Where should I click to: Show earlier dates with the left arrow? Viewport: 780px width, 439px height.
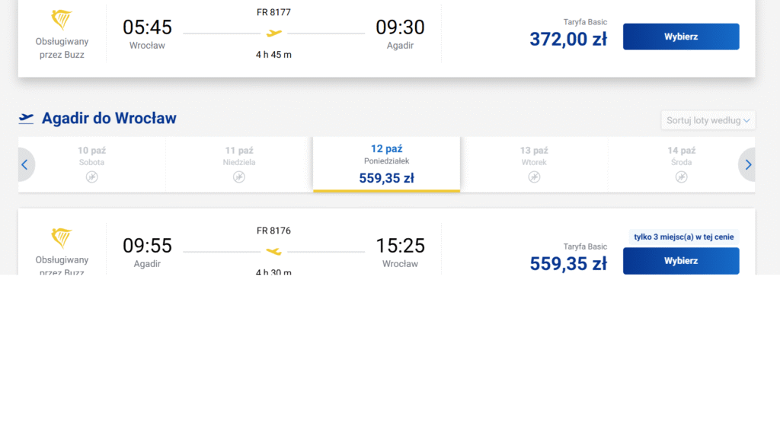[25, 164]
